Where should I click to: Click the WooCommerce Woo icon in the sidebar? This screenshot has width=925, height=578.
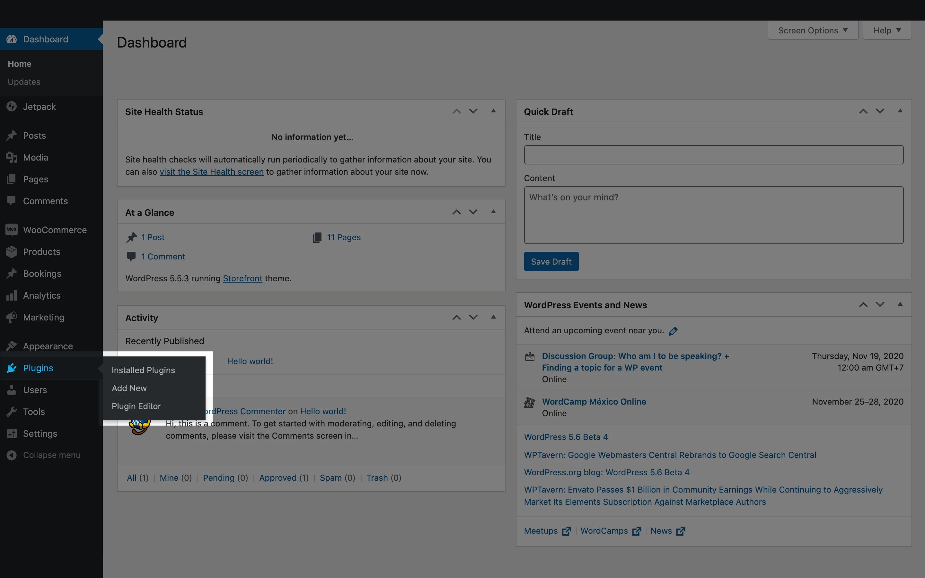click(x=12, y=230)
